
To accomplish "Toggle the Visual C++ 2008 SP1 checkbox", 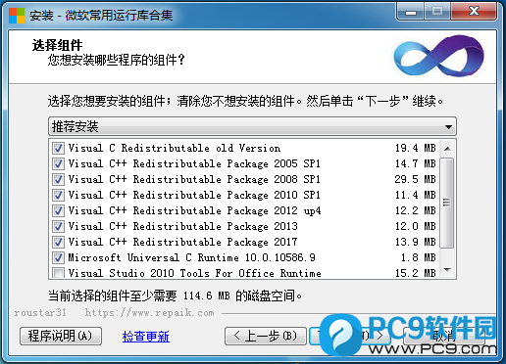I will (58, 179).
